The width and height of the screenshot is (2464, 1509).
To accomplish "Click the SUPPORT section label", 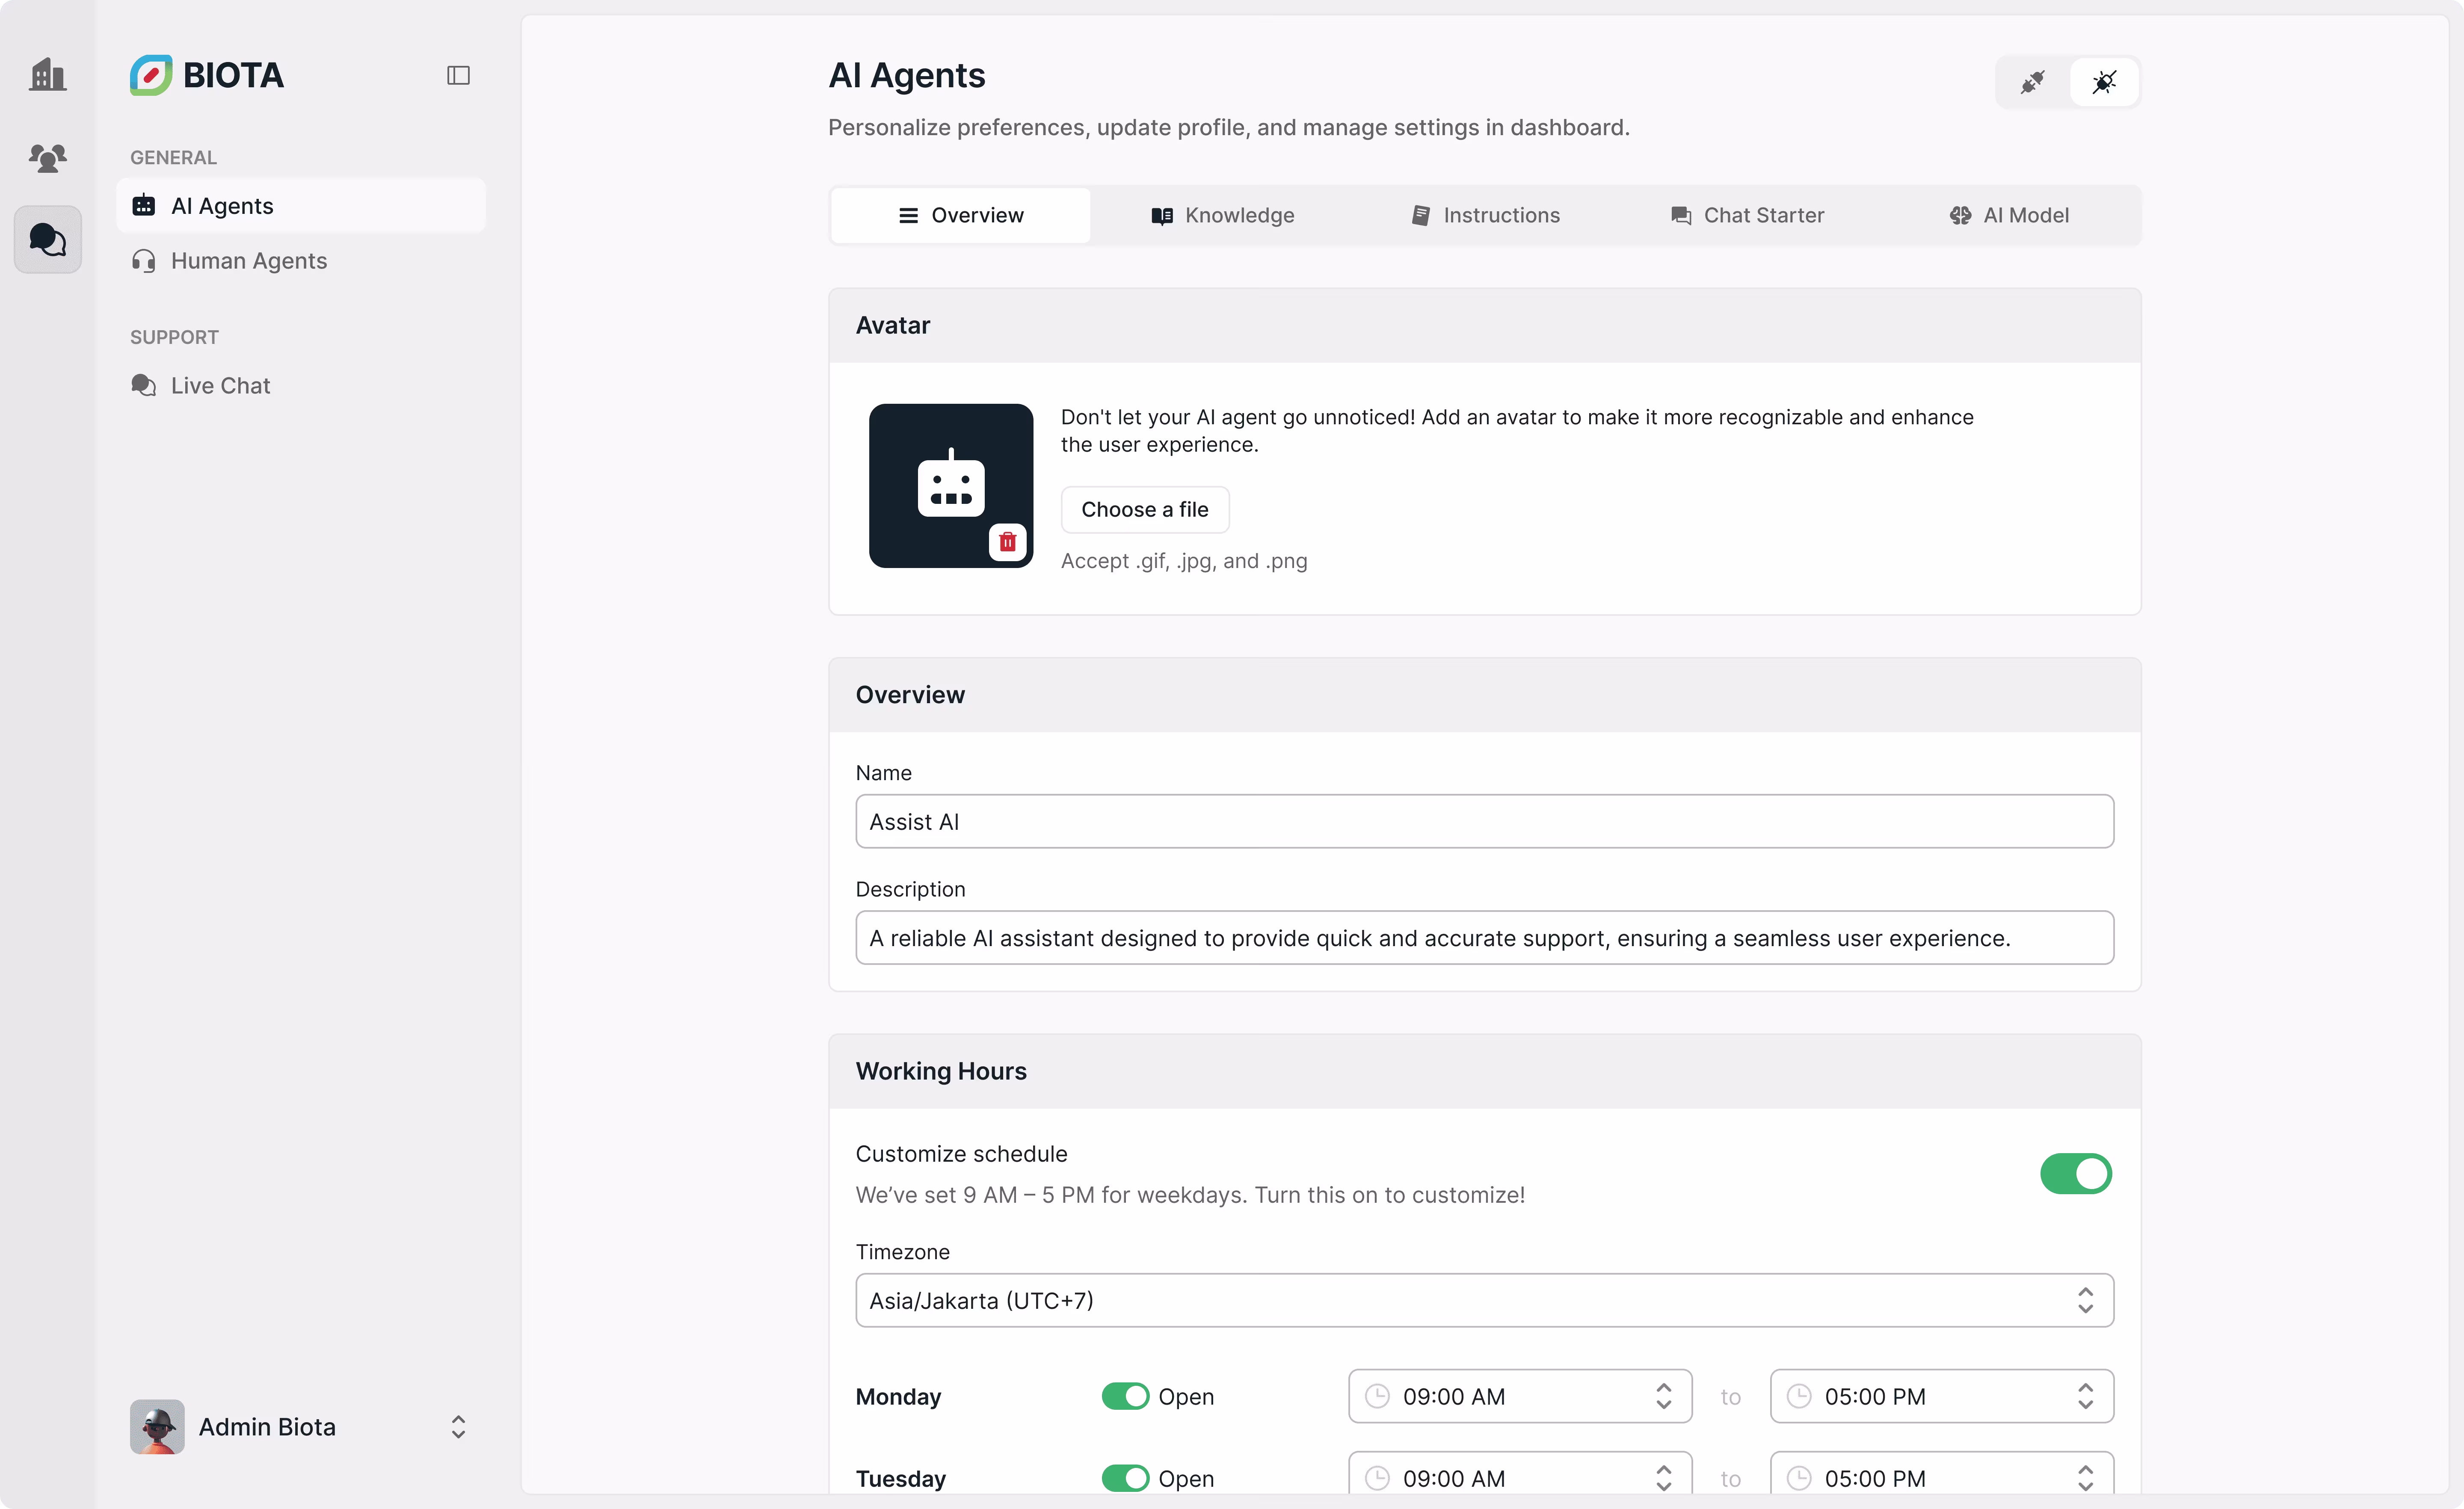I will point(174,337).
